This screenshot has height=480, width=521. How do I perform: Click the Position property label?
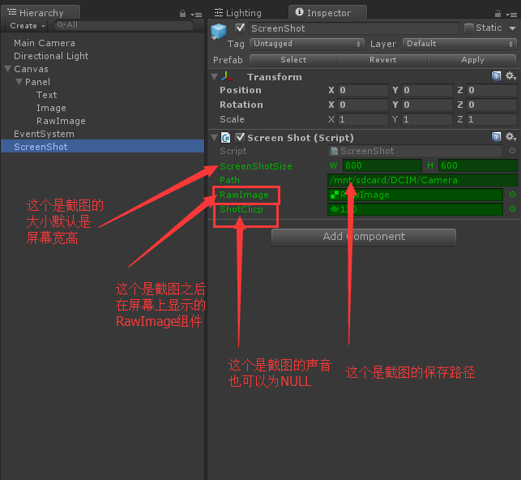240,90
